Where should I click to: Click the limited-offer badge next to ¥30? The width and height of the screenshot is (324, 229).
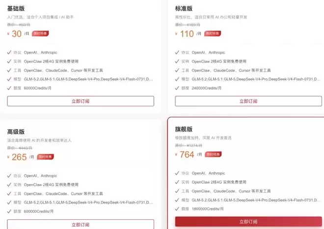40,33
